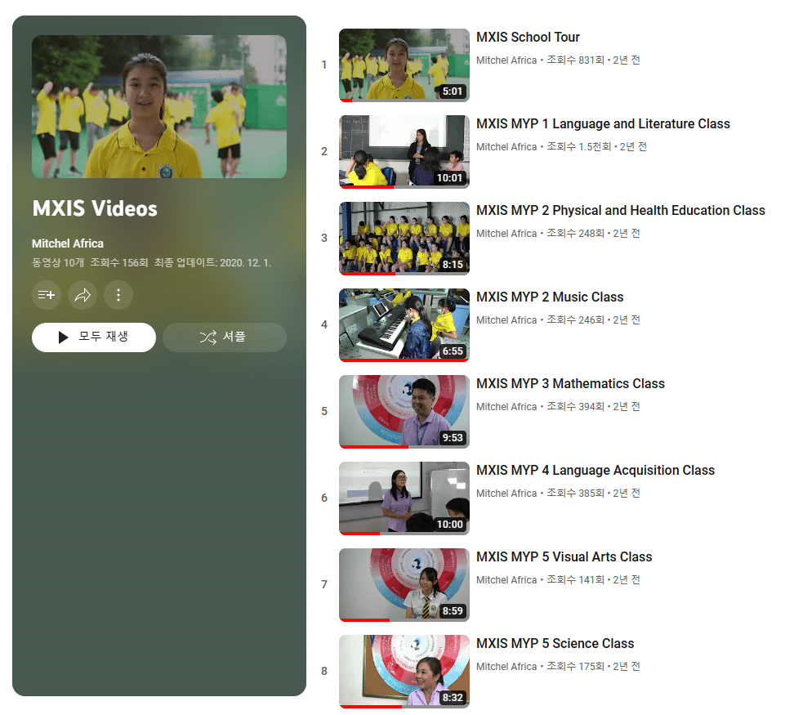Open the three-dot more options menu
The image size is (785, 715).
[x=118, y=295]
